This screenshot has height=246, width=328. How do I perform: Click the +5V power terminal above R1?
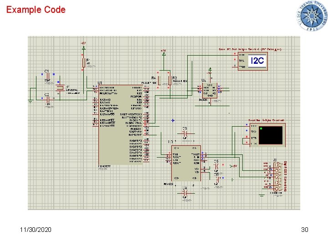pyautogui.click(x=84, y=48)
